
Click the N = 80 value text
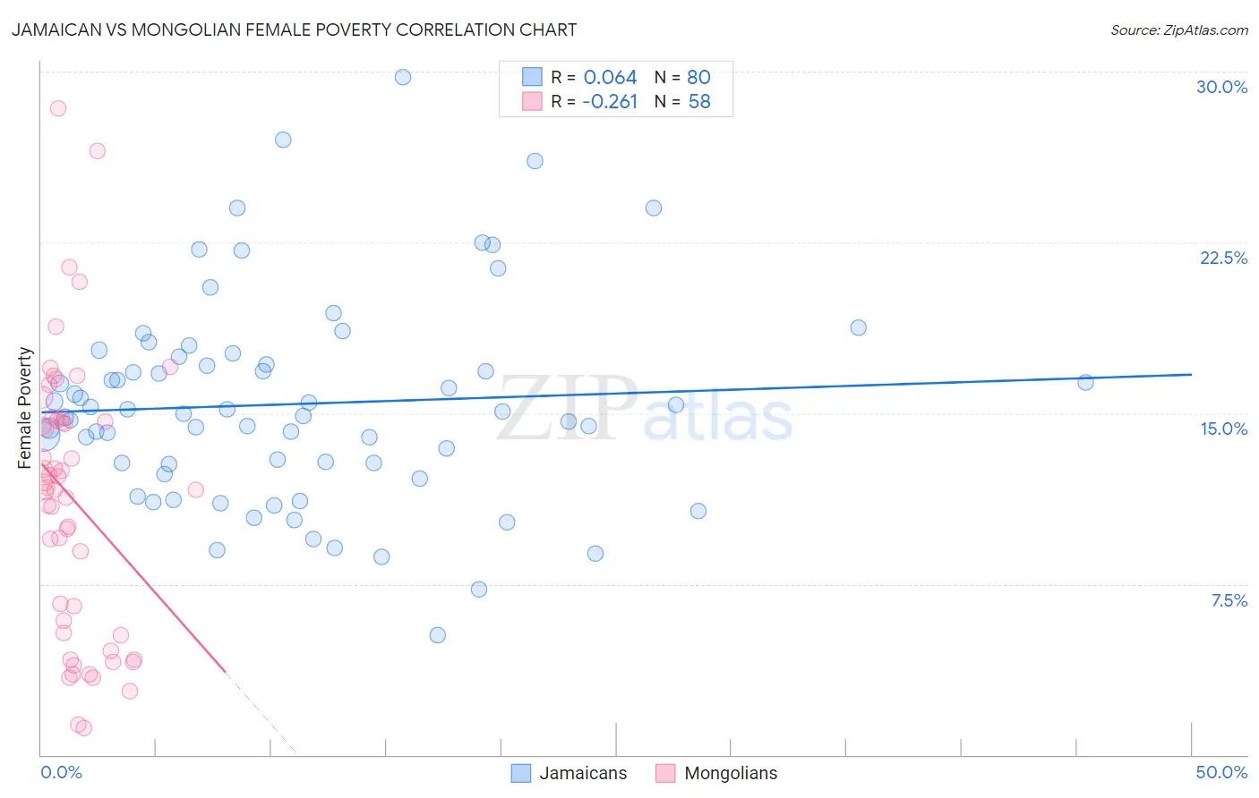point(682,77)
